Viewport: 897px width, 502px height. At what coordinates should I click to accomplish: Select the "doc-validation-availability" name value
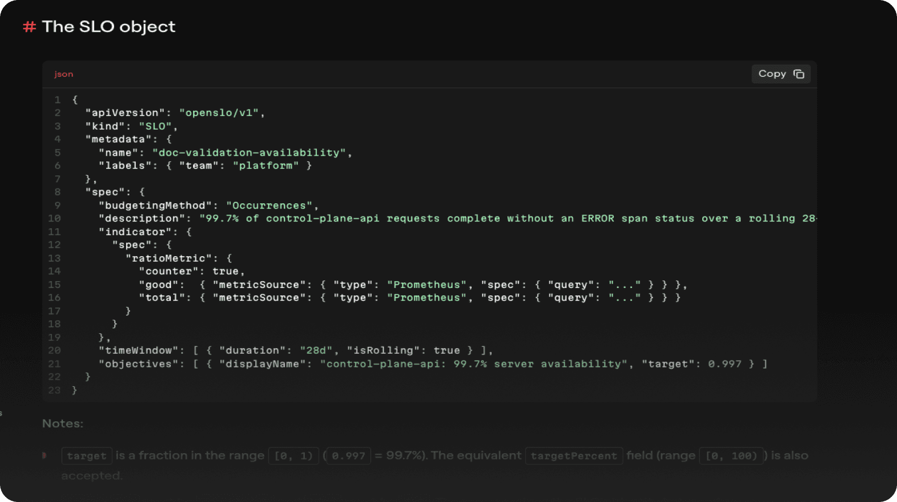tap(249, 152)
